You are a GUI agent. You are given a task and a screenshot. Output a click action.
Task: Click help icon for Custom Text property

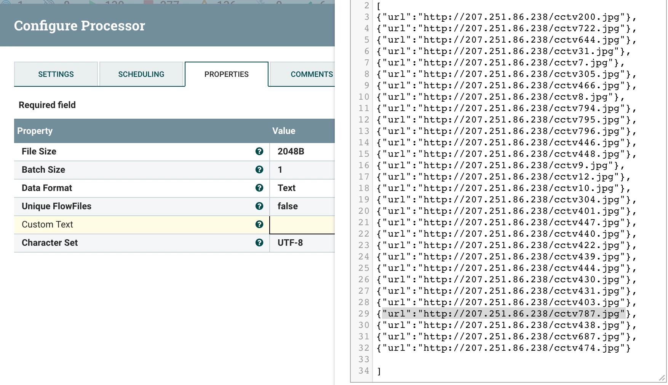[259, 224]
